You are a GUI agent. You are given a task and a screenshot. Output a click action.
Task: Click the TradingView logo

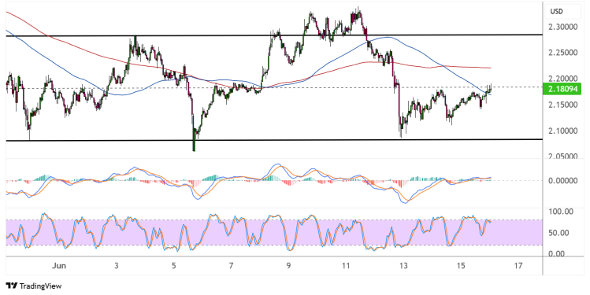(x=34, y=286)
